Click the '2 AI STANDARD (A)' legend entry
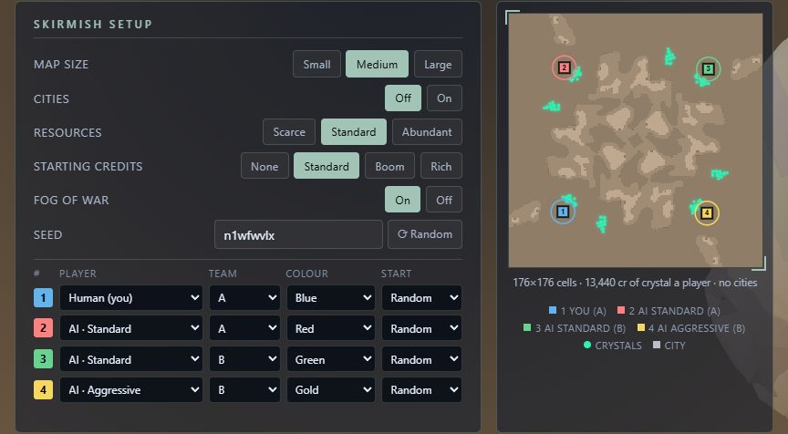Screen dimensions: 788x434 pyautogui.click(x=669, y=311)
